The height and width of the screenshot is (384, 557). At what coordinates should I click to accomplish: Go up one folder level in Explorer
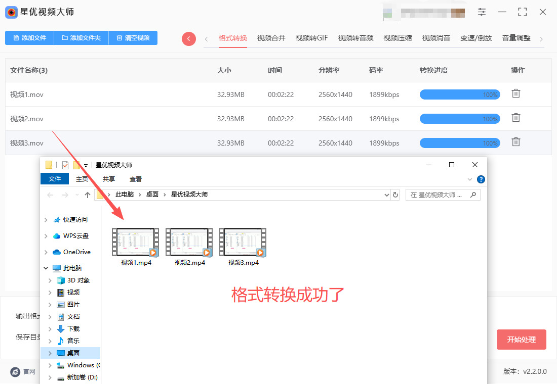click(x=88, y=195)
